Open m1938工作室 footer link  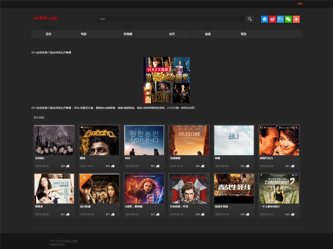(70, 241)
